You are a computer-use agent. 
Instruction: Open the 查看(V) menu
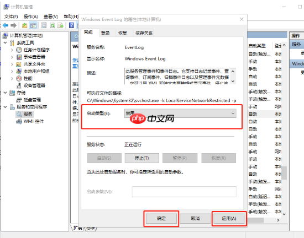(51, 17)
